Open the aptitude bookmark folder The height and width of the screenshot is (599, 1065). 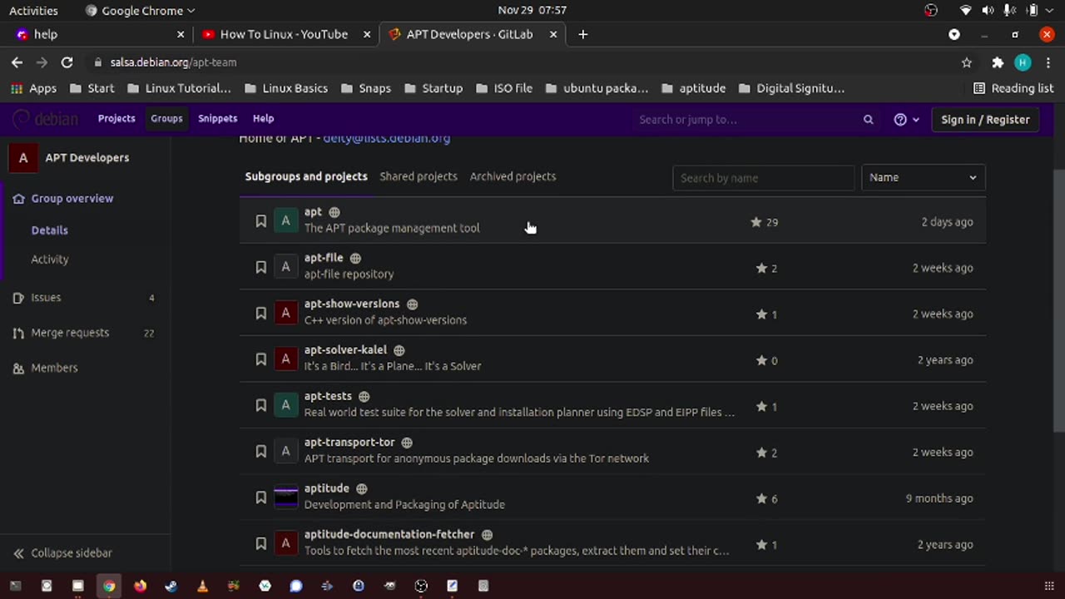693,88
